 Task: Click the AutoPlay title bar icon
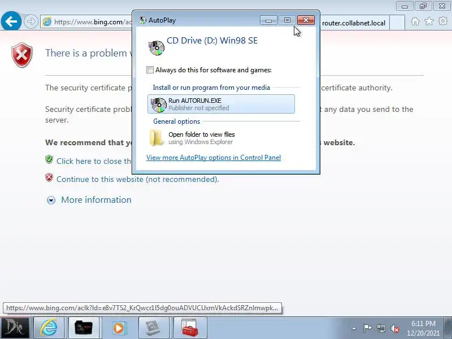click(x=143, y=20)
